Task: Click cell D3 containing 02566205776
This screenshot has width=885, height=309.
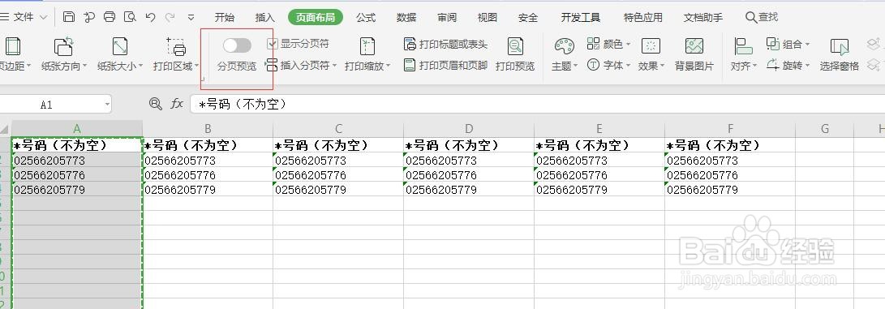Action: (469, 175)
